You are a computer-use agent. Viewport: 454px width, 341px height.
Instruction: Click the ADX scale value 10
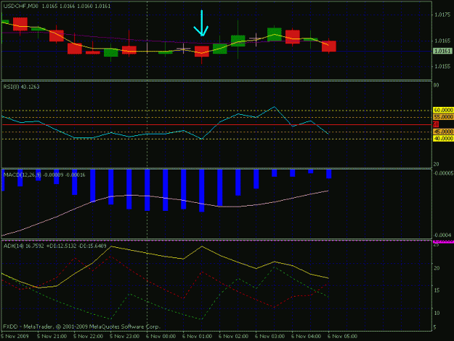pyautogui.click(x=437, y=313)
